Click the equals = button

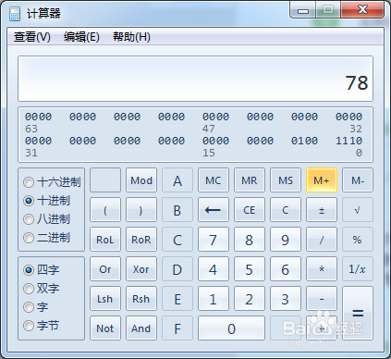358,314
